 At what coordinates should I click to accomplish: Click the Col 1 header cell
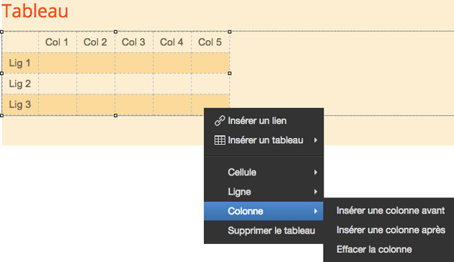[58, 42]
